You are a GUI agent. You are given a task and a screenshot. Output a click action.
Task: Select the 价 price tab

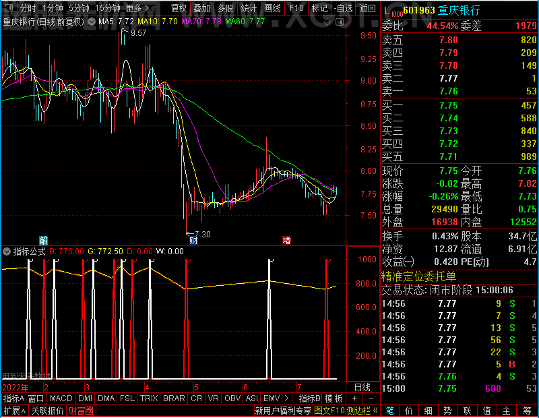tap(409, 411)
